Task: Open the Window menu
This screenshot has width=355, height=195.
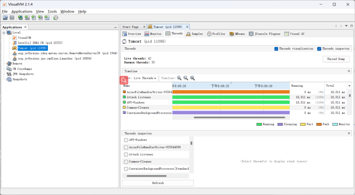Action: click(x=67, y=11)
